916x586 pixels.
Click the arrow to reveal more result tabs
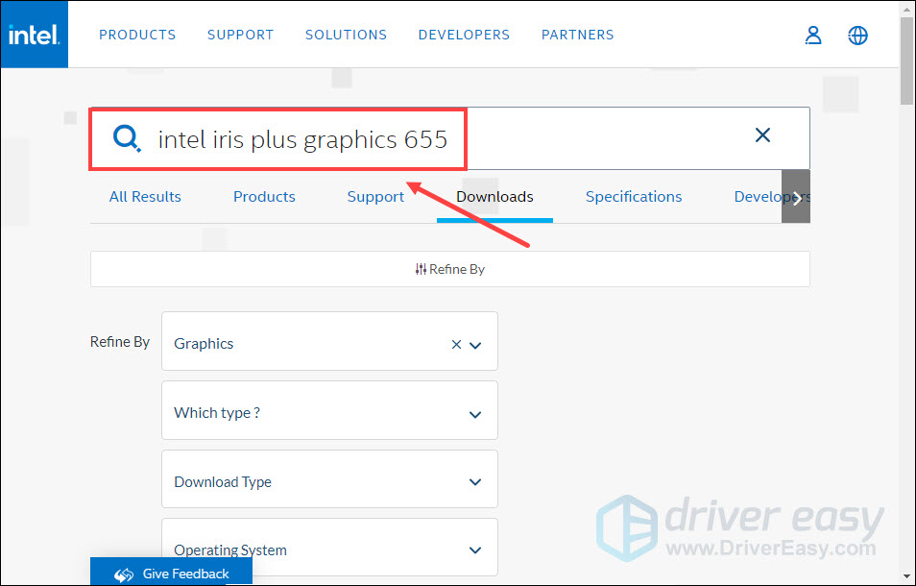click(x=796, y=196)
